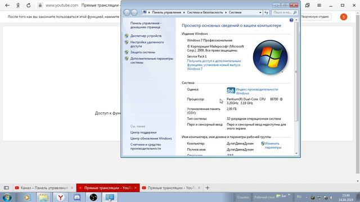
Task: Open Защита системы
Action: tap(142, 52)
